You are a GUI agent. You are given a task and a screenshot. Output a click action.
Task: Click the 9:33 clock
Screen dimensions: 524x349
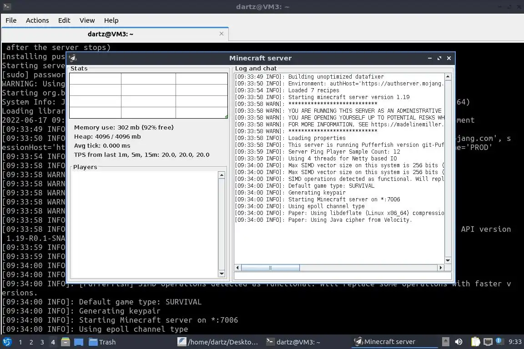pos(514,342)
